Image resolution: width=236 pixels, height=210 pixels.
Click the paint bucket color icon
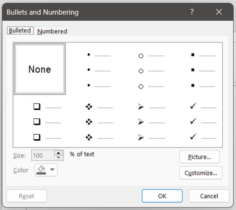click(x=41, y=170)
